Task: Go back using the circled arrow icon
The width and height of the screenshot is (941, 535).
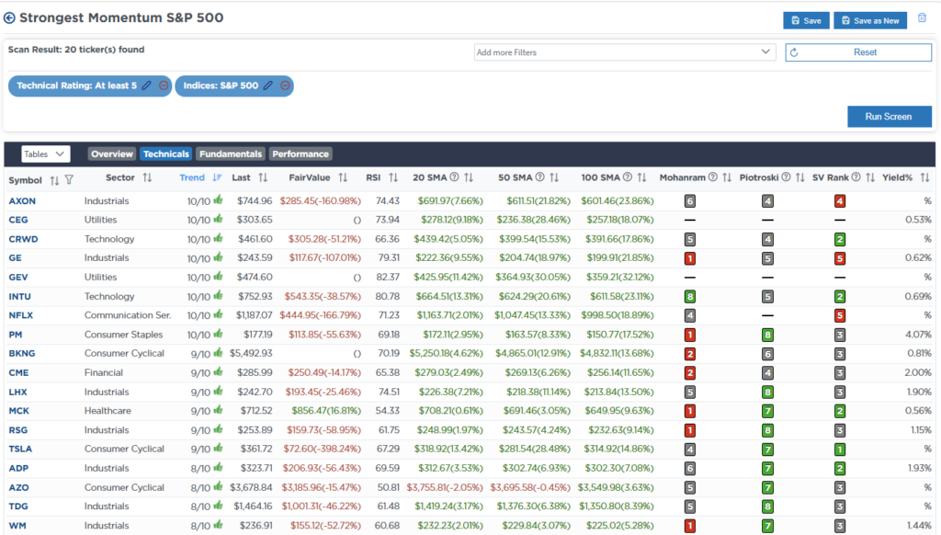Action: pyautogui.click(x=9, y=18)
